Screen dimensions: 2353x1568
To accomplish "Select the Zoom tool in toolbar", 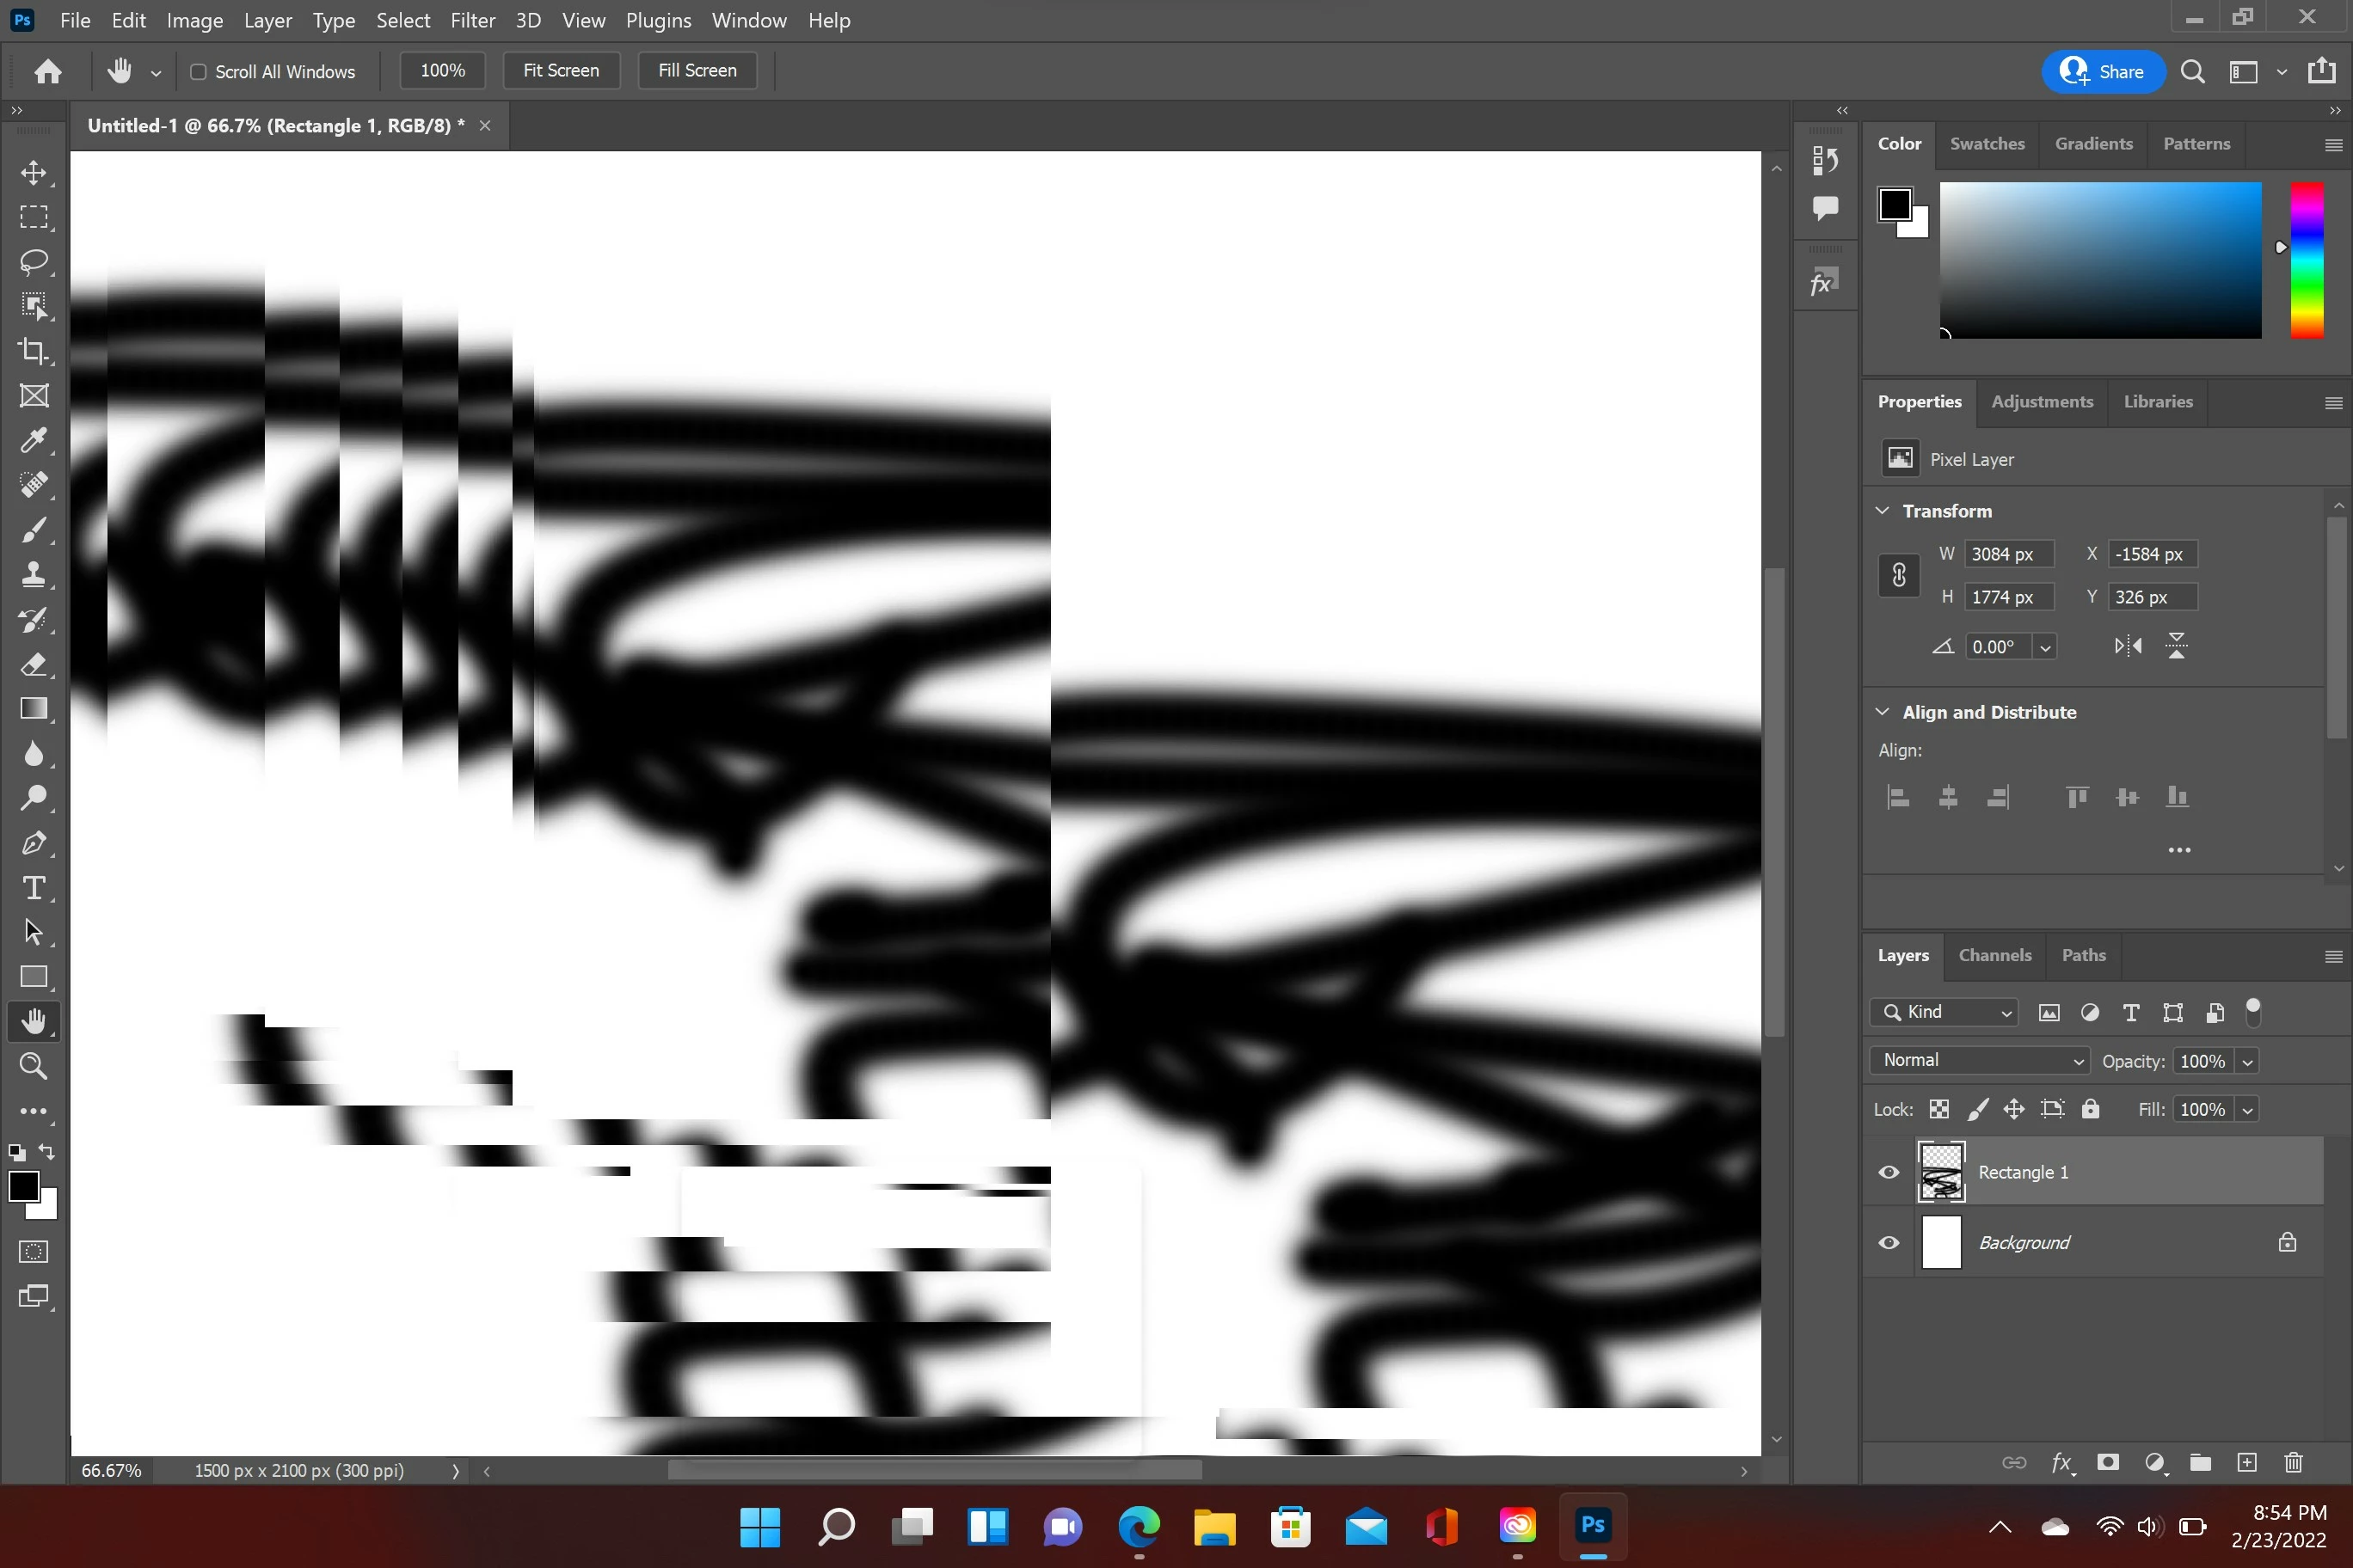I will click(x=33, y=1066).
